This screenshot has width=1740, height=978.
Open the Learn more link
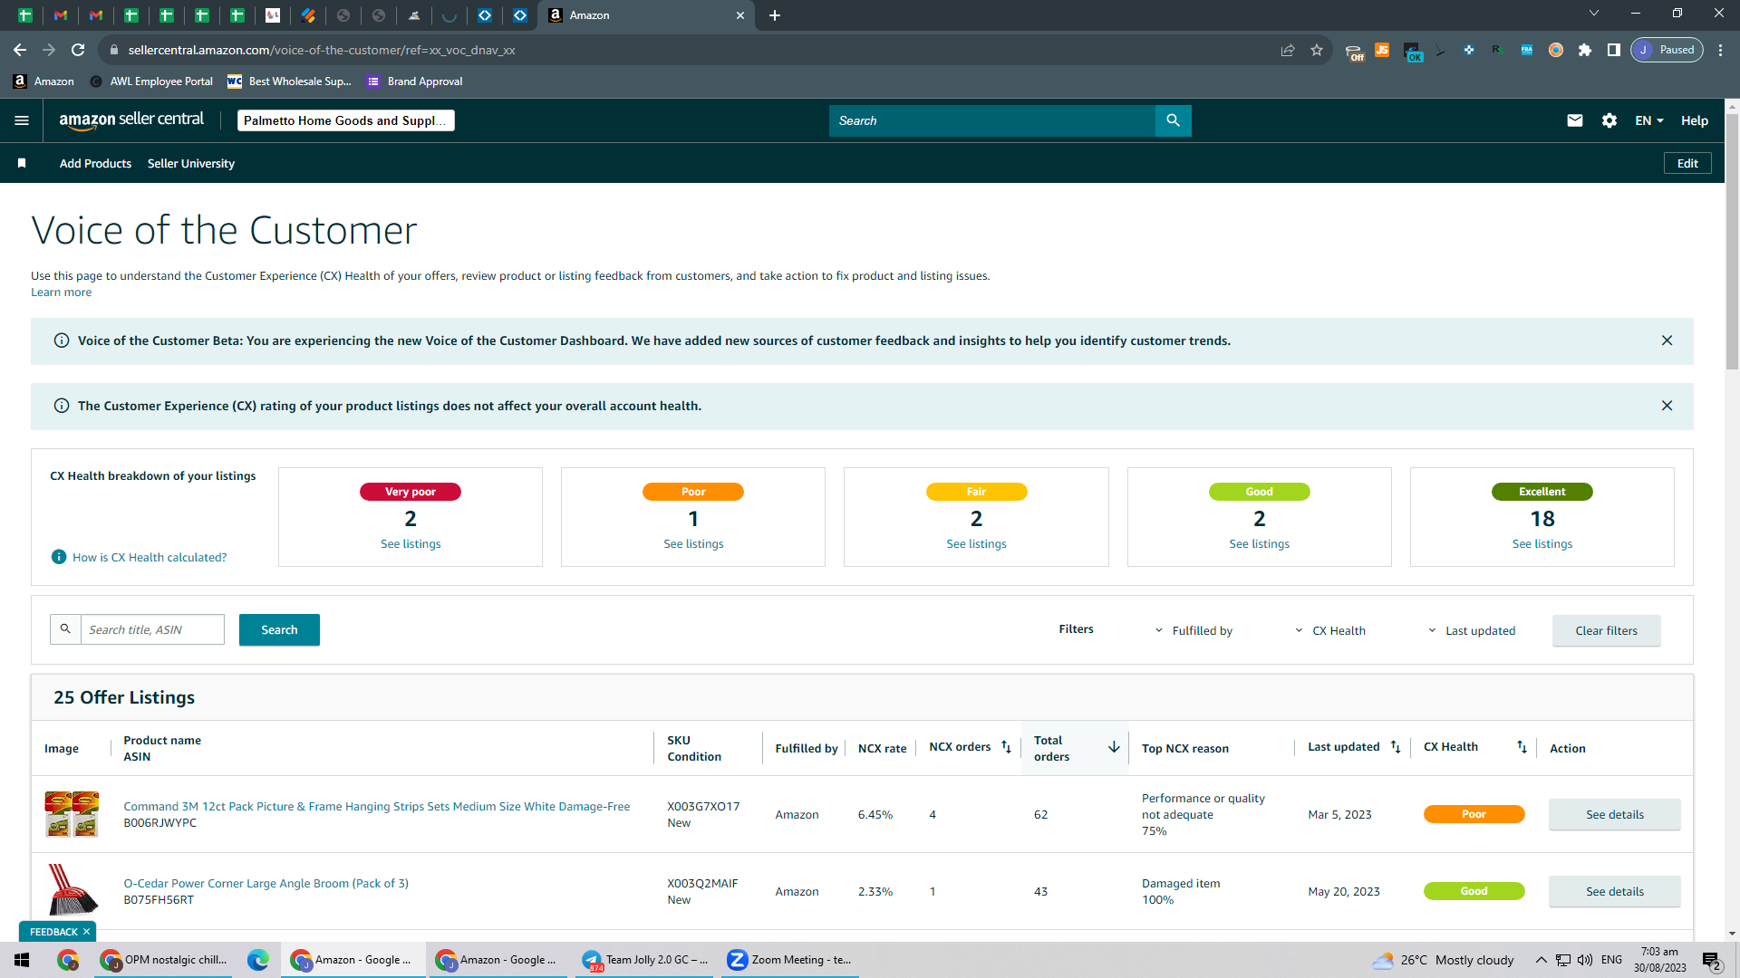point(61,292)
